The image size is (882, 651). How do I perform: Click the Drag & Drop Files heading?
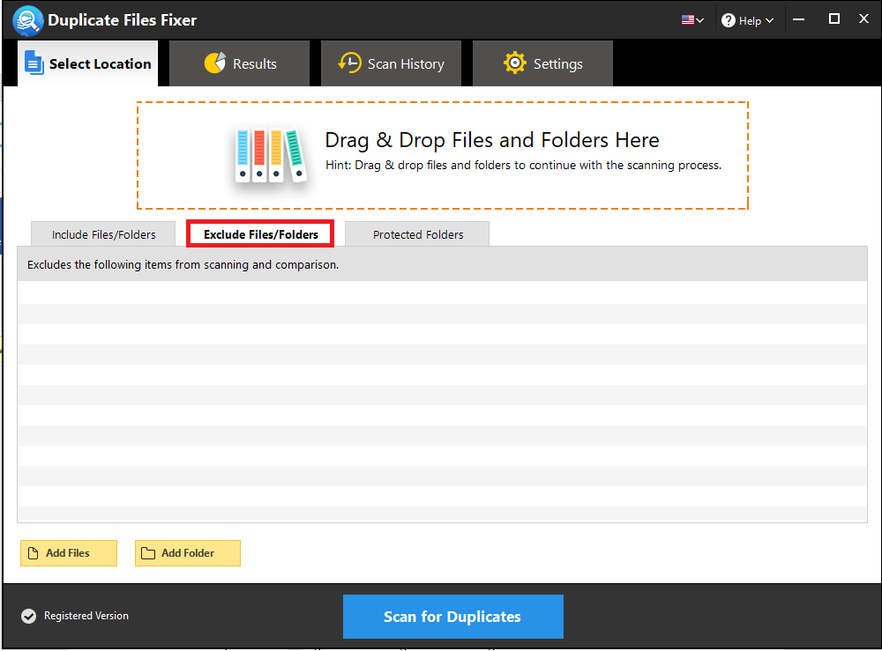point(492,140)
